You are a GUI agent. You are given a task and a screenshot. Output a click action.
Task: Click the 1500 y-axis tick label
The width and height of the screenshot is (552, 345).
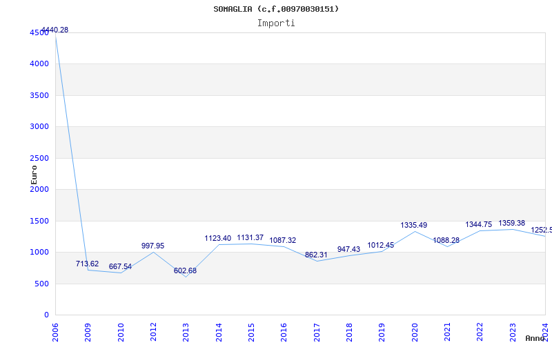[39, 221]
